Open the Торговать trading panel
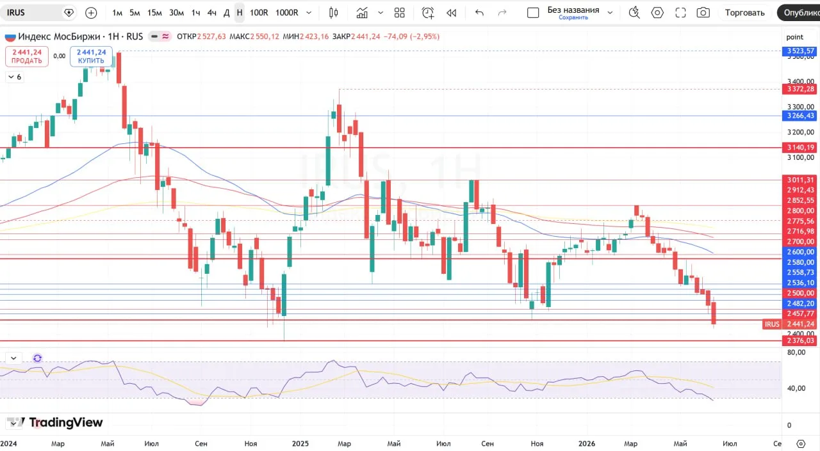The height and width of the screenshot is (451, 820). (x=744, y=13)
